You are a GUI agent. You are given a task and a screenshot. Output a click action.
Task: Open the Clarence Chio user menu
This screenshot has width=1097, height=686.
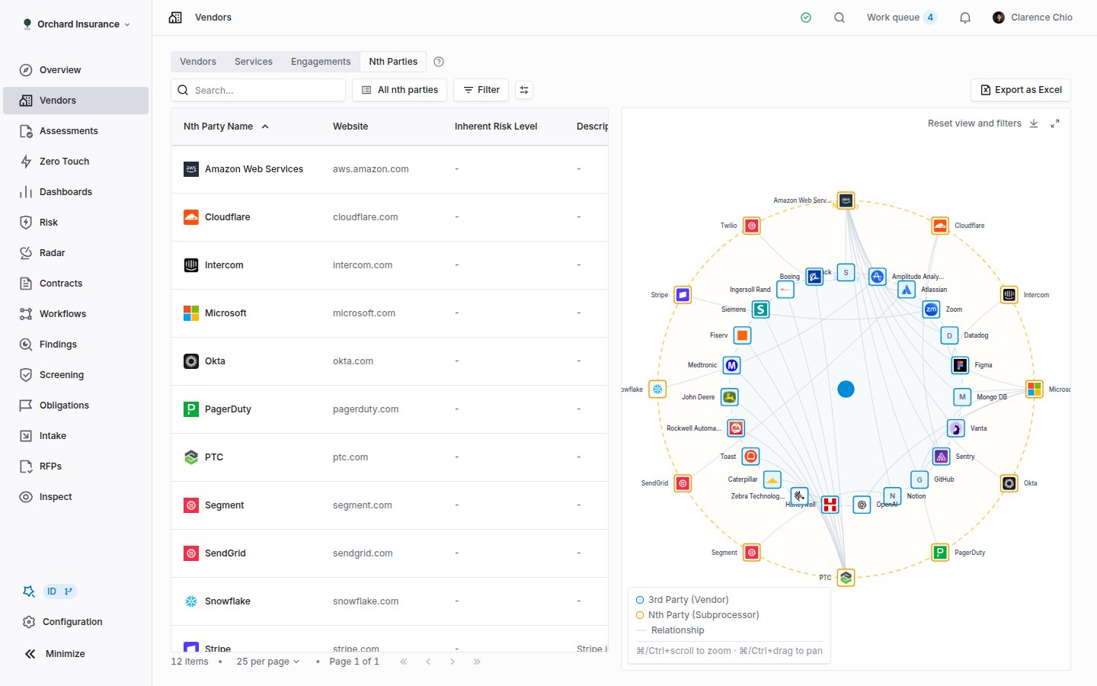click(1032, 18)
